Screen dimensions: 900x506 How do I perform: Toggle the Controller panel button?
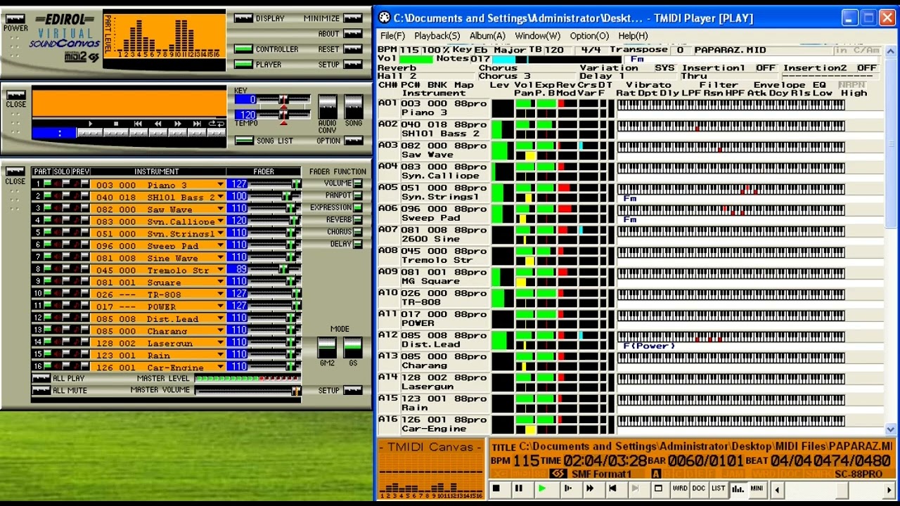point(243,49)
